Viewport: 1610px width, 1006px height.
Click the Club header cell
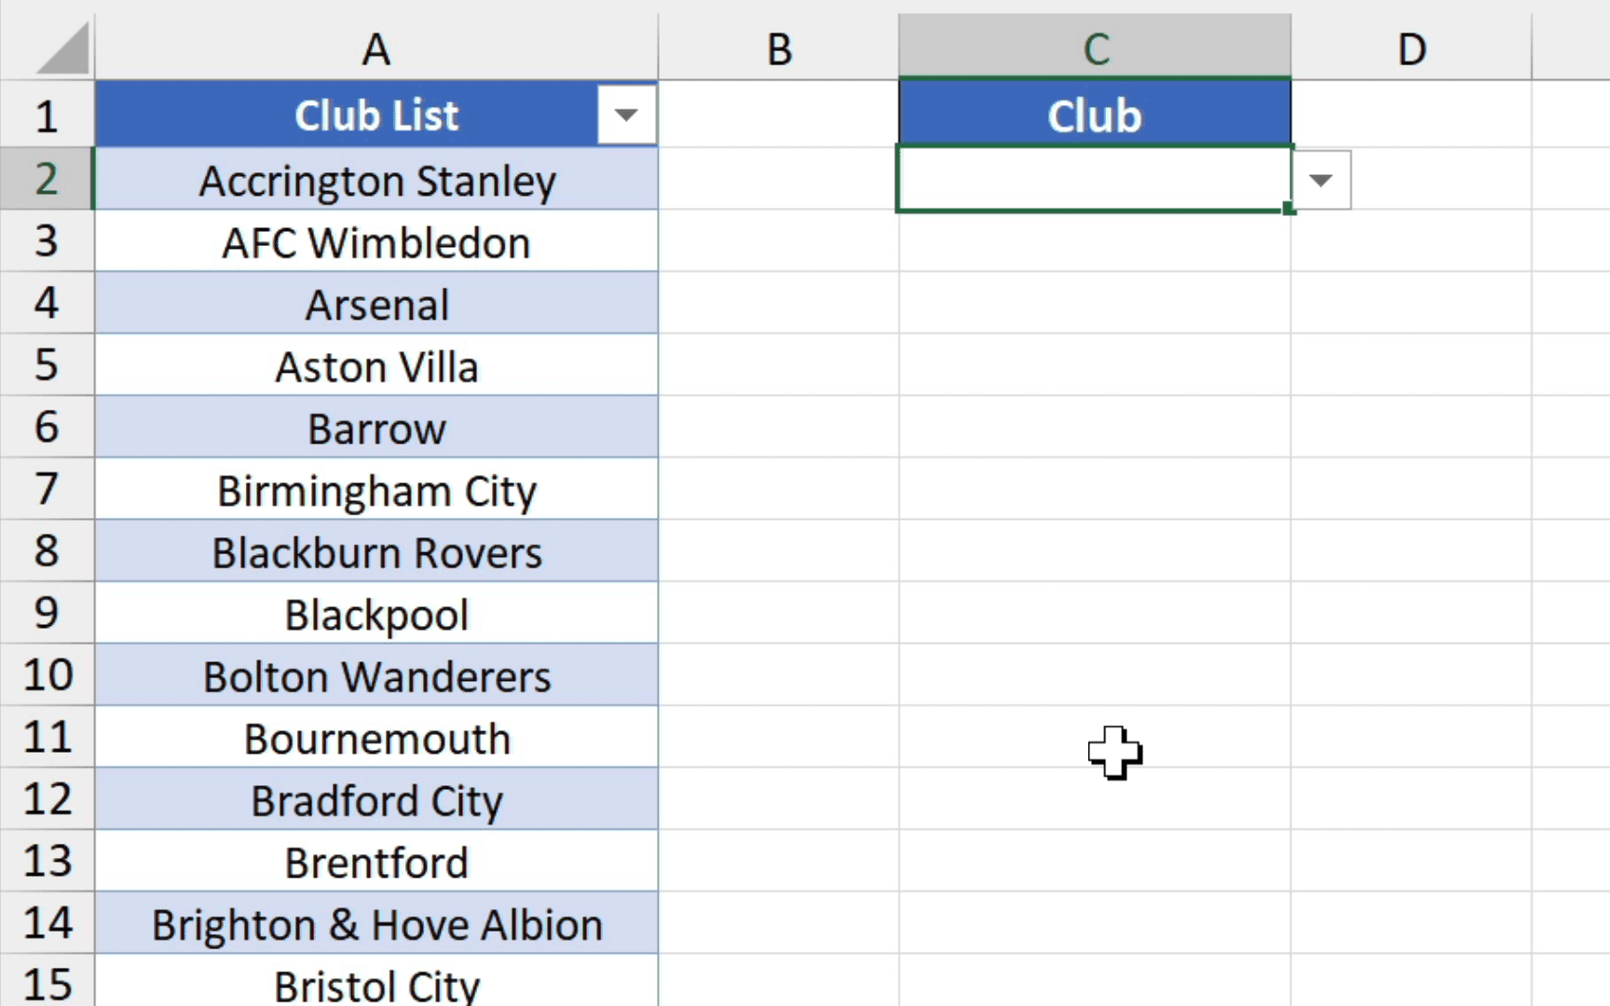coord(1095,116)
